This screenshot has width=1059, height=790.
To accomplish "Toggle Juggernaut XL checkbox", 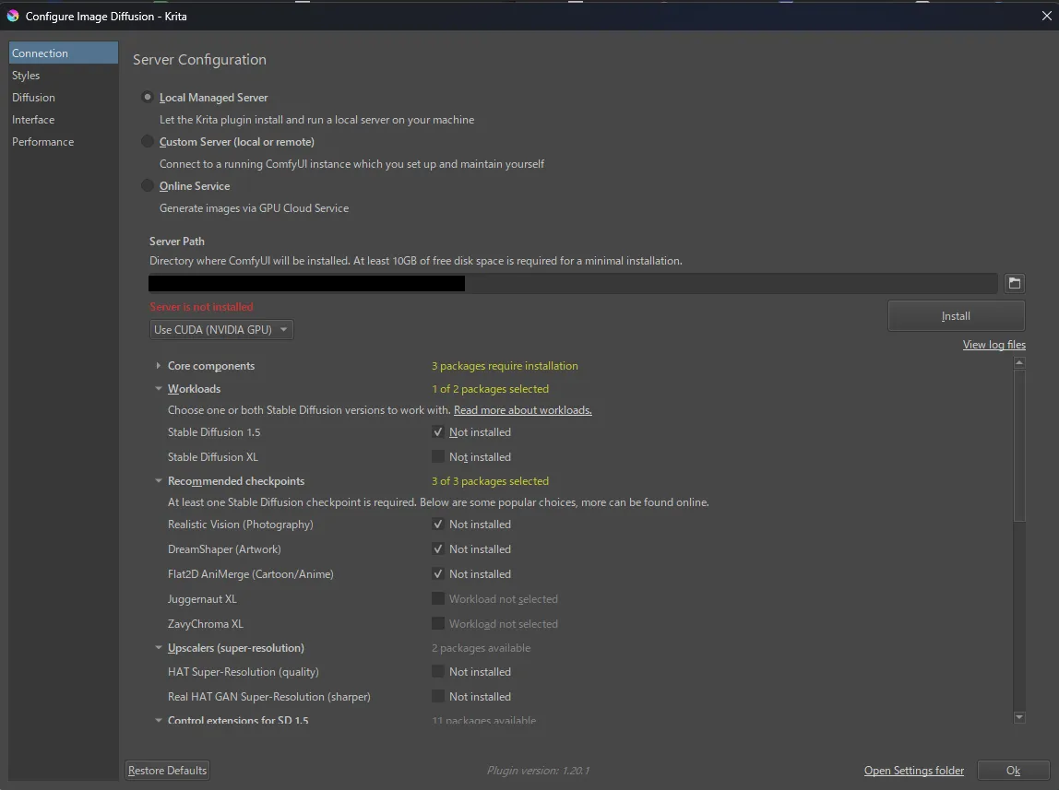I will click(x=437, y=599).
